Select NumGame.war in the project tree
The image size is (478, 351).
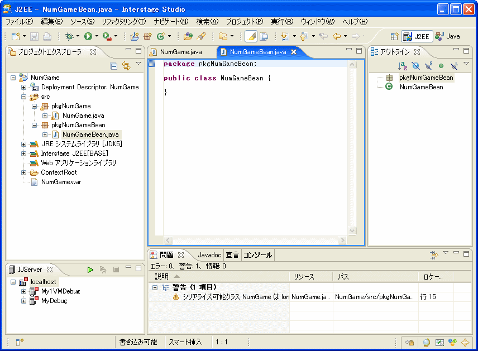coord(61,182)
